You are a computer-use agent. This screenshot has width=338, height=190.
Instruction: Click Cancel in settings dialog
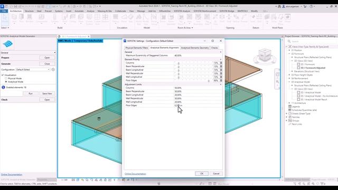click(x=216, y=174)
